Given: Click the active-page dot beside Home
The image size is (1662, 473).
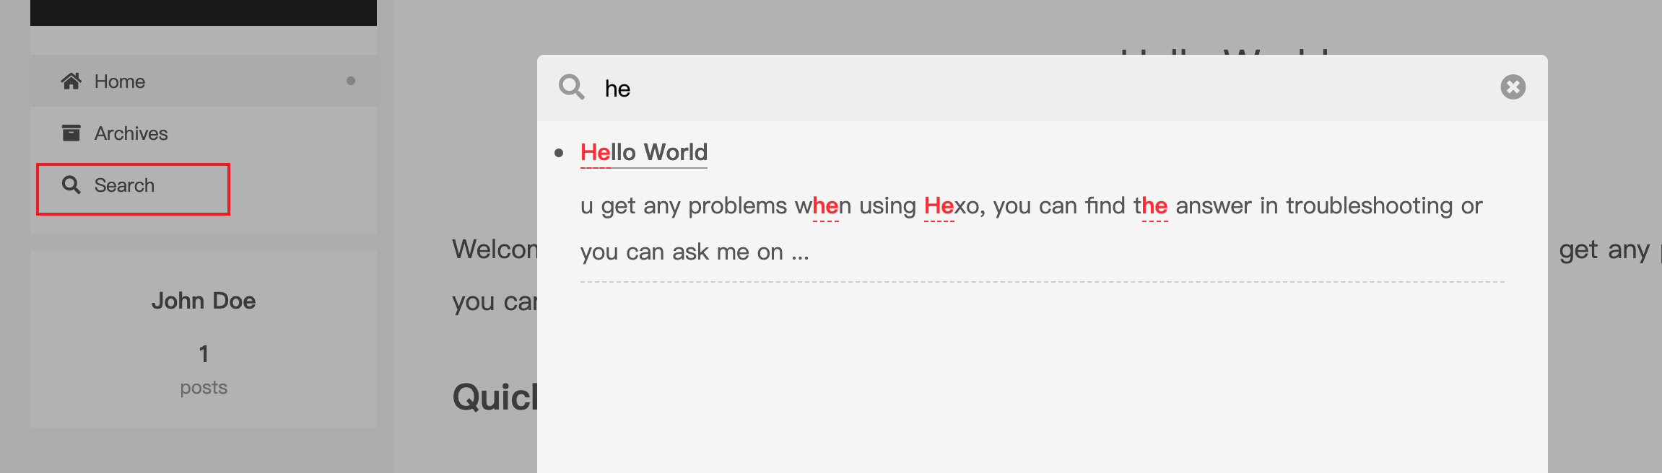Looking at the screenshot, I should 351,81.
